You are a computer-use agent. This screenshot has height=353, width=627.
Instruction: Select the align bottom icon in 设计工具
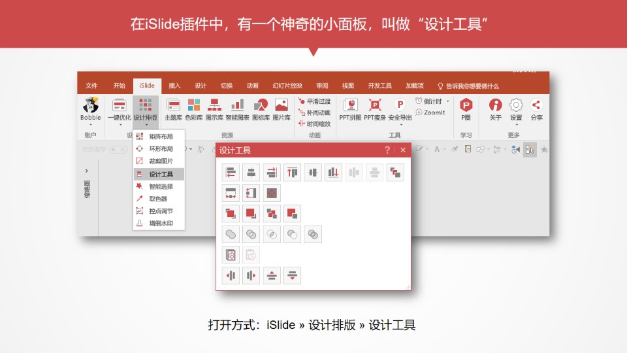[x=333, y=172]
